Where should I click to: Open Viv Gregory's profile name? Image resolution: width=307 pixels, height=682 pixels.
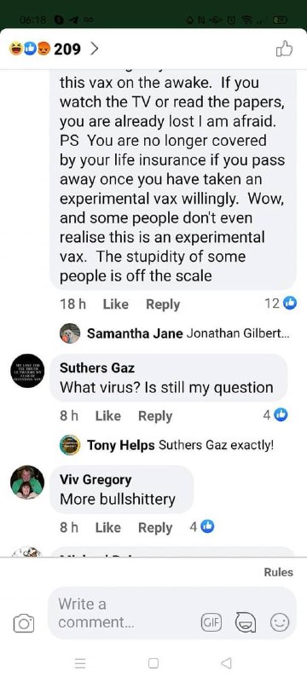[x=96, y=480]
